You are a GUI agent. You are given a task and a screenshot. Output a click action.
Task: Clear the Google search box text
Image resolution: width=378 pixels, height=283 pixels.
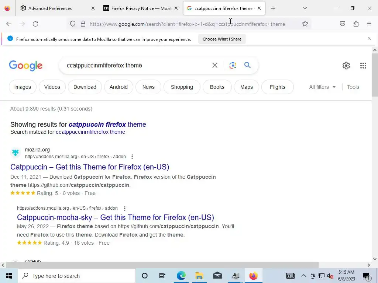(215, 65)
